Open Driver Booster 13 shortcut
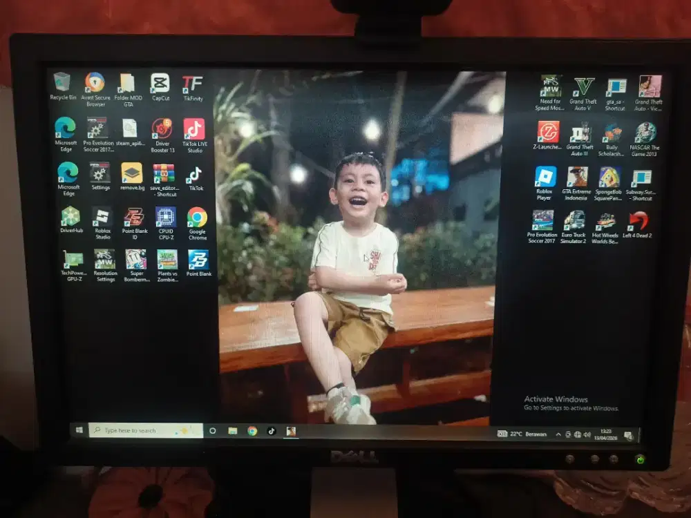 [162, 129]
